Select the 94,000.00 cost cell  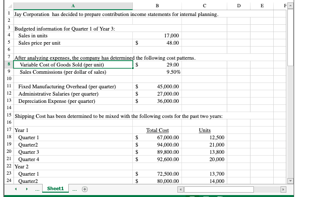pos(157,145)
